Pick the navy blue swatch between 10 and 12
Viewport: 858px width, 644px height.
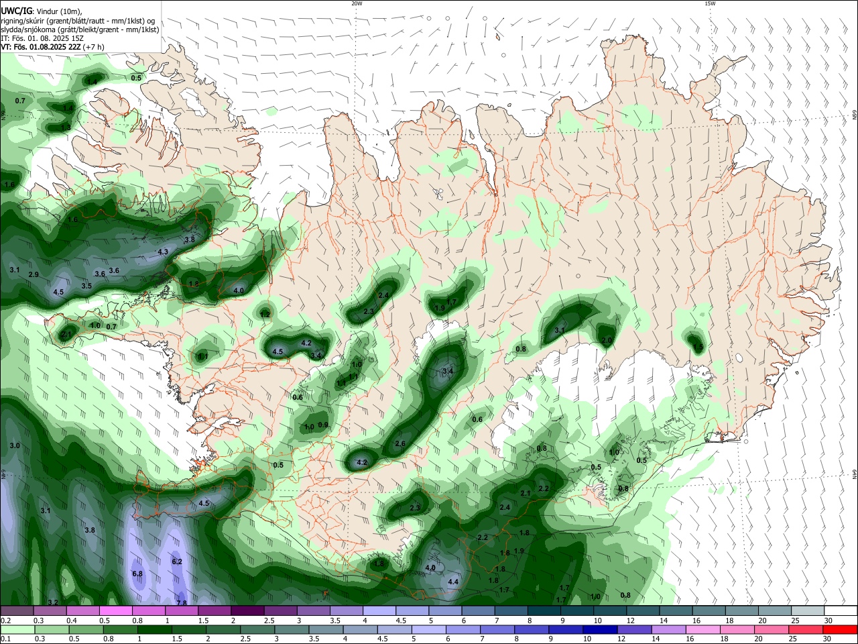[x=599, y=630]
